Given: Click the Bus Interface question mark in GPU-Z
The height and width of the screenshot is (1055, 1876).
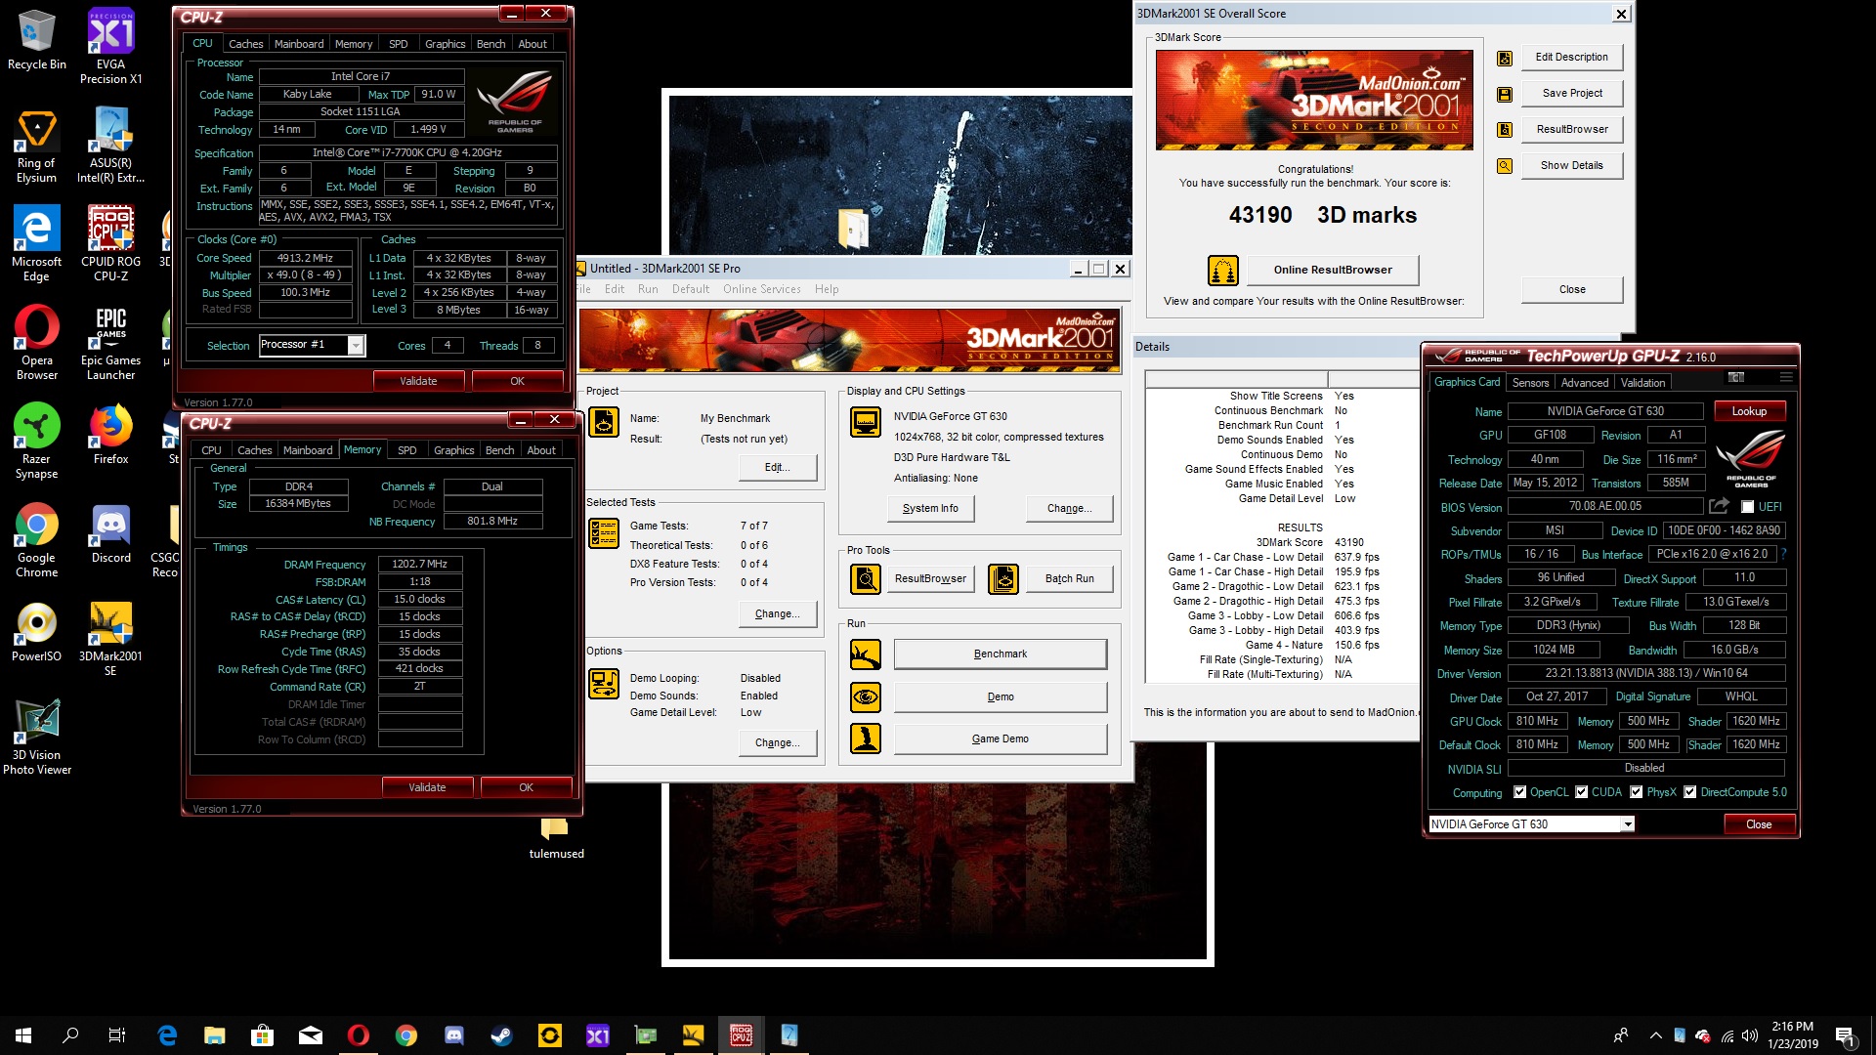Looking at the screenshot, I should [1783, 554].
